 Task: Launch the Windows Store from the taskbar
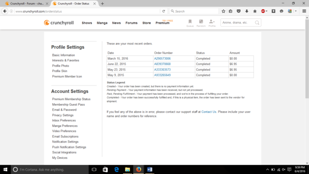click(x=105, y=170)
